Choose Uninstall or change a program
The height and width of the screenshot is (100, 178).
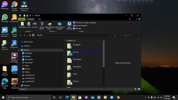tap(85, 23)
